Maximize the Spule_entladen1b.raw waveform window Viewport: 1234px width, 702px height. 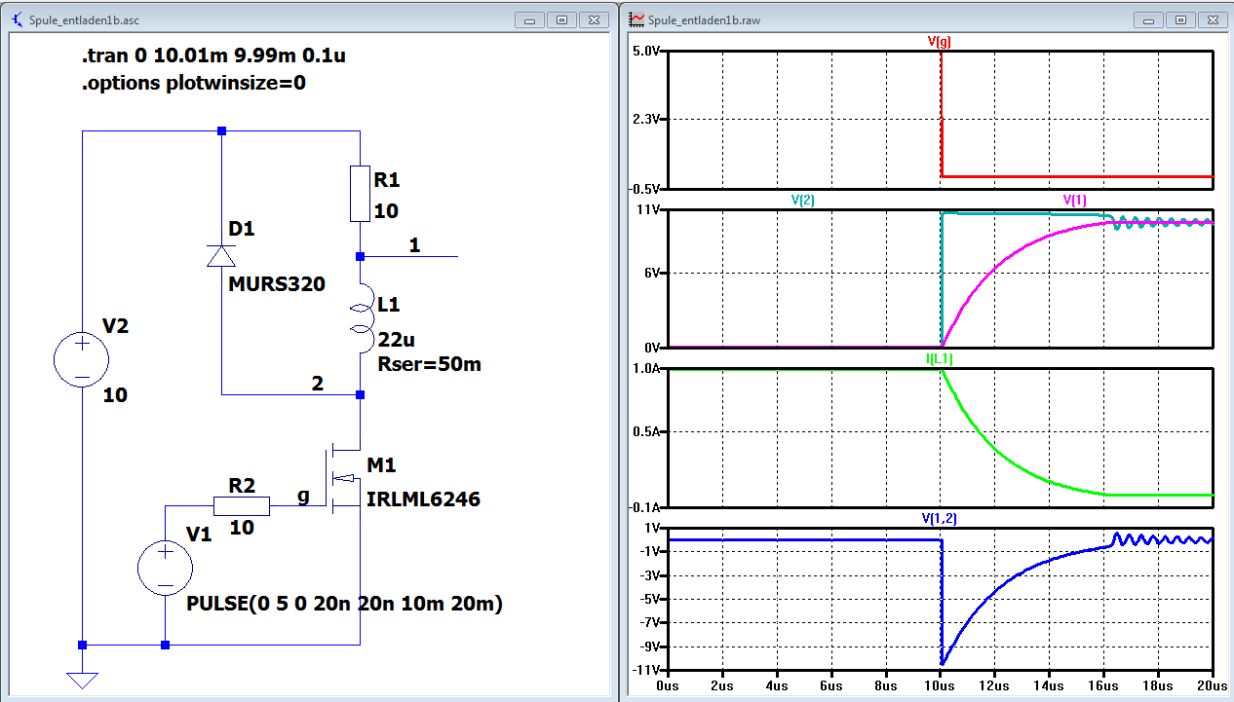[1180, 19]
